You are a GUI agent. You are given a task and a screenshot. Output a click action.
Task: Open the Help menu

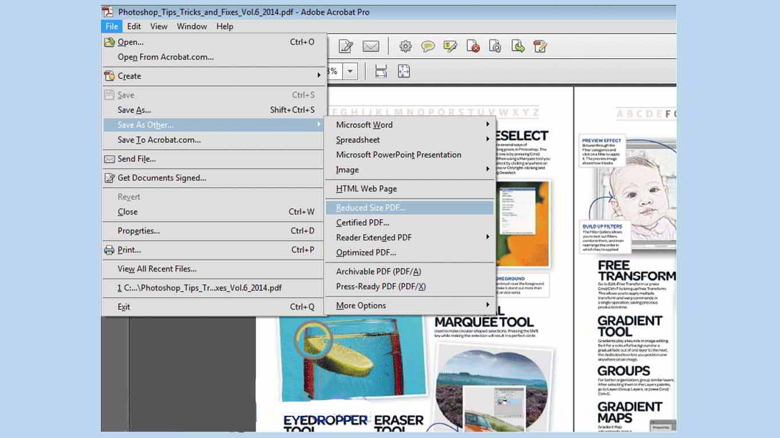pos(225,26)
